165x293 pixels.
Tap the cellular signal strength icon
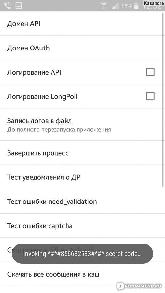pos(115,6)
